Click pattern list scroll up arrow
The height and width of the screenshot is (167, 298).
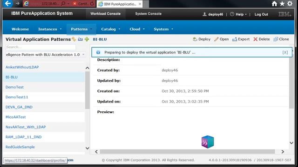(87, 68)
